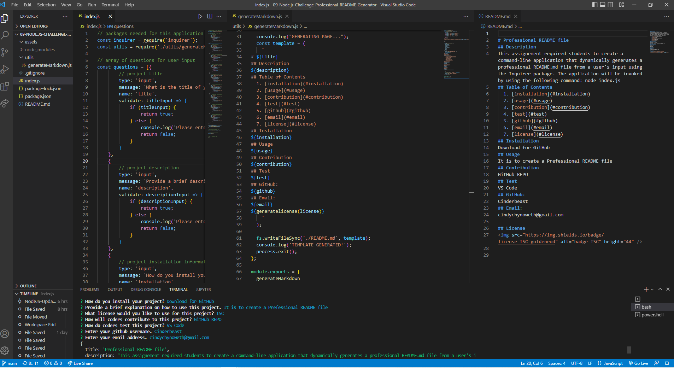Viewport: 674px width, 368px height.
Task: Create a new terminal with the plus icon
Action: [x=646, y=289]
